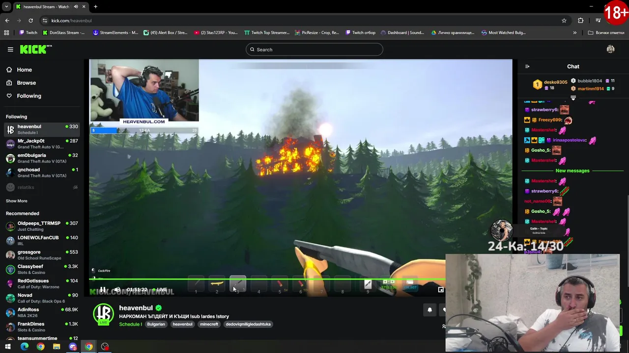
Task: Mute the stream volume
Action: point(117,290)
